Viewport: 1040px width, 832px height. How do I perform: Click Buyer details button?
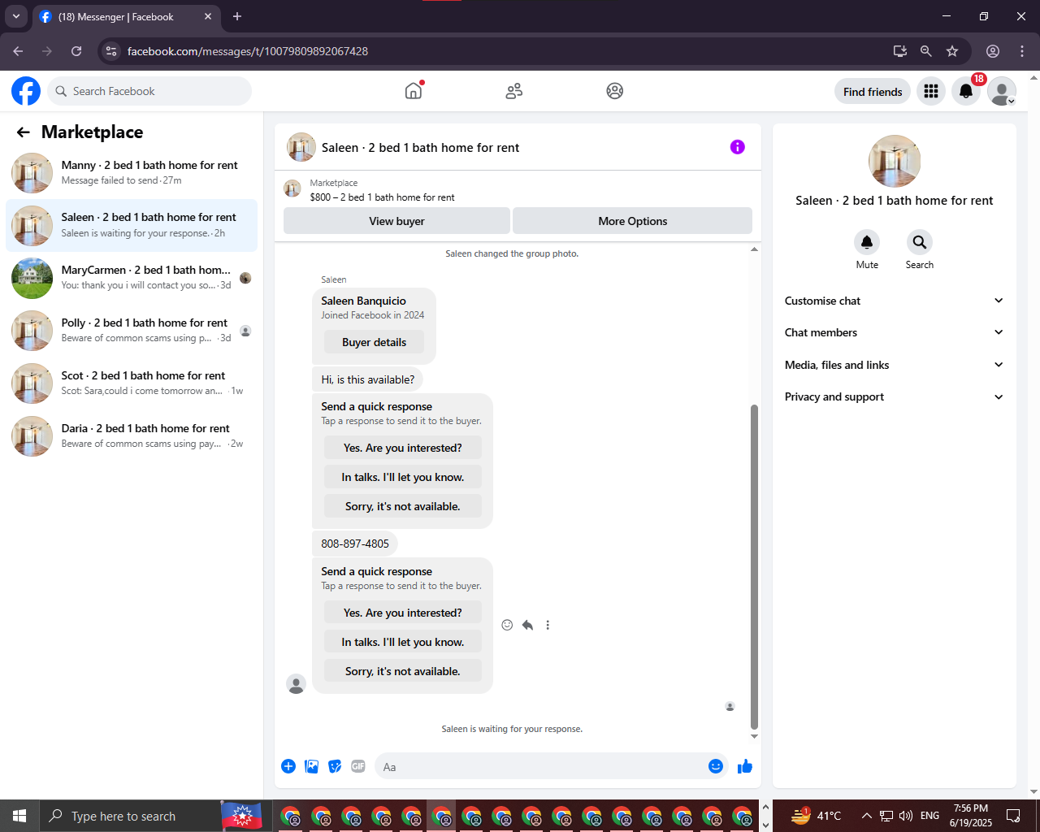click(374, 342)
